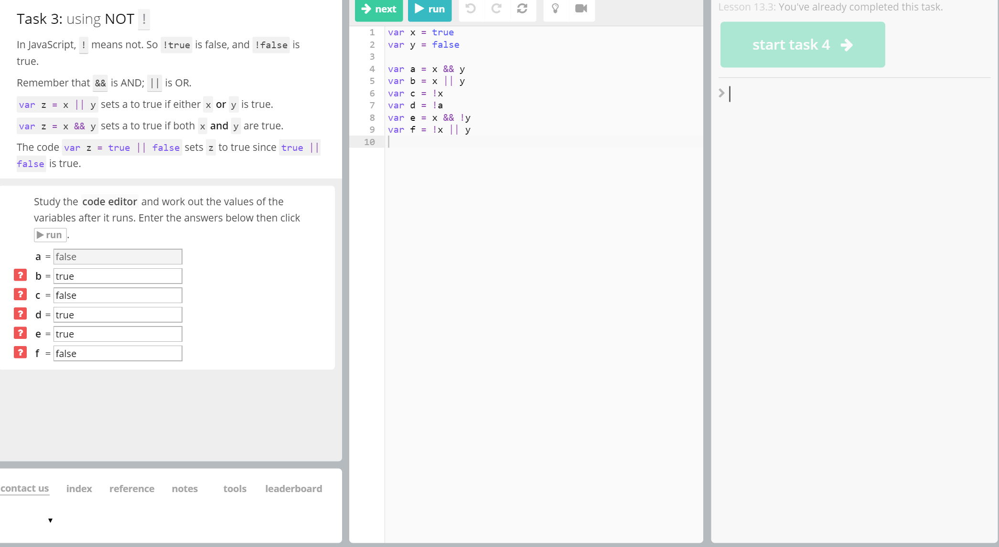Image resolution: width=999 pixels, height=547 pixels.
Task: Click the input field for variable e
Action: [x=118, y=334]
